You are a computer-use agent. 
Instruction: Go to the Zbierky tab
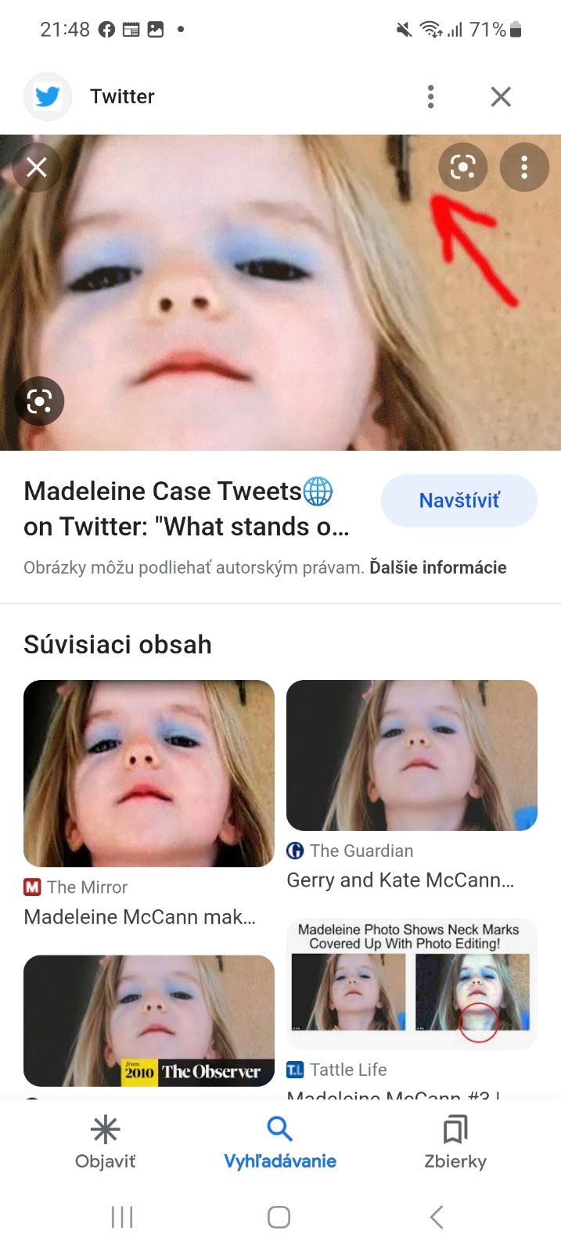[455, 1142]
